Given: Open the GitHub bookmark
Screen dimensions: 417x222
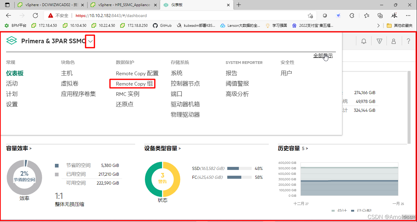Looking at the screenshot, I should (162, 26).
